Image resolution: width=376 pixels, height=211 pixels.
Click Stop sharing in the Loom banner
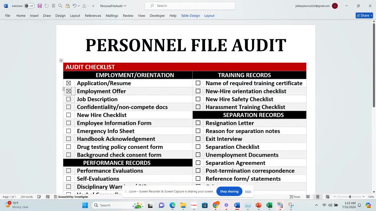point(229,191)
